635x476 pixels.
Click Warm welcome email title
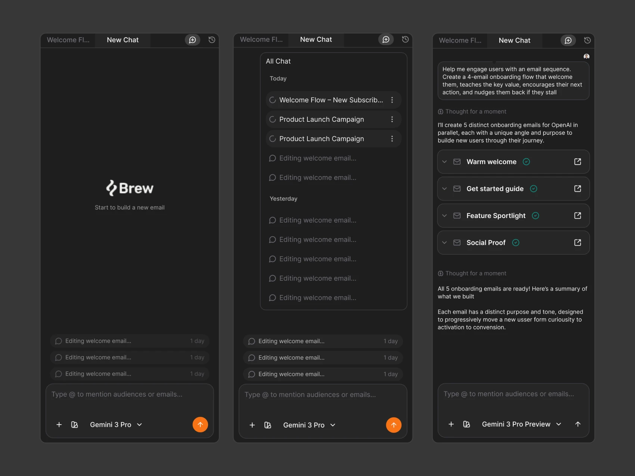pos(491,162)
